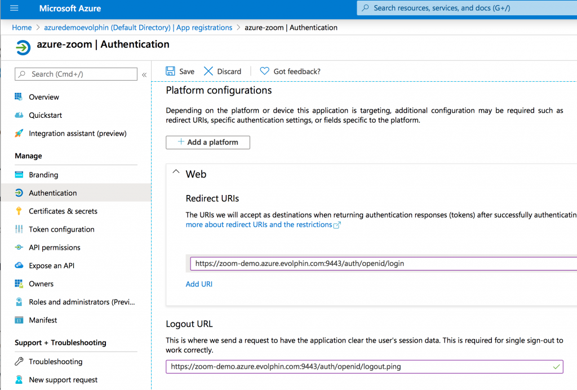Viewport: 577px width, 390px height.
Task: Click the Expose an API cloud icon
Action: click(19, 265)
